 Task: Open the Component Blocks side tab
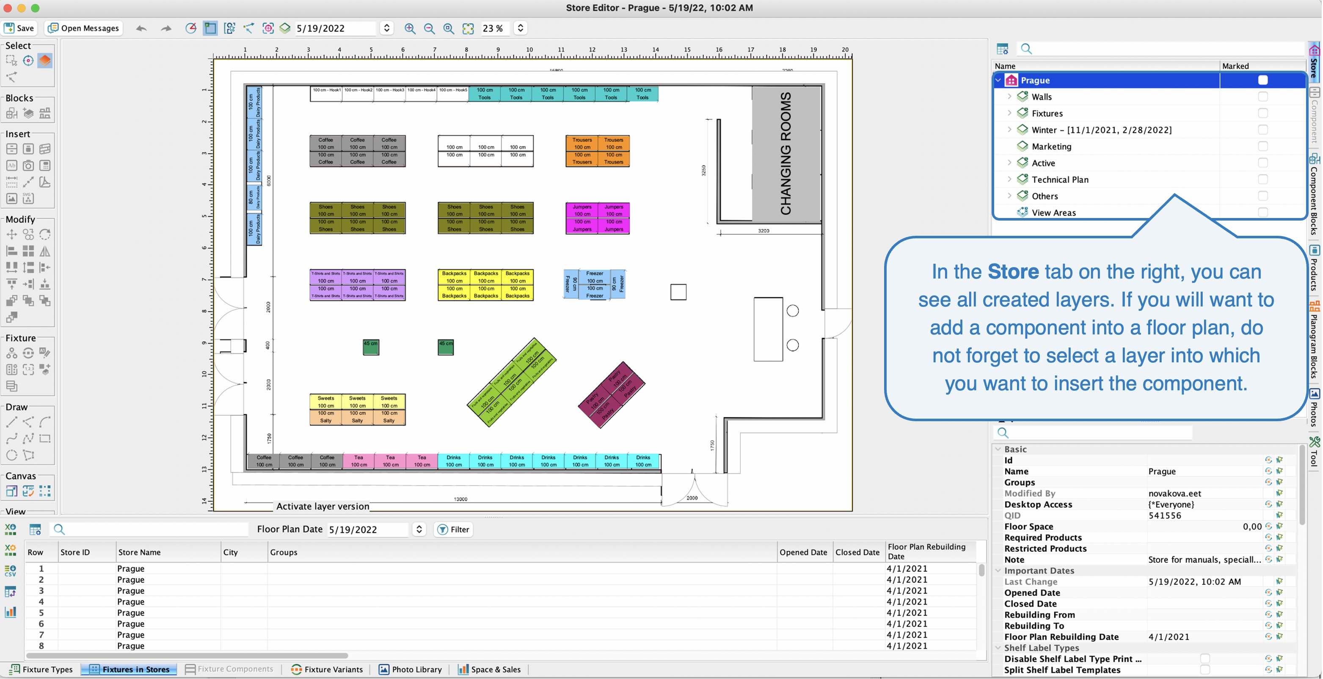click(x=1314, y=195)
